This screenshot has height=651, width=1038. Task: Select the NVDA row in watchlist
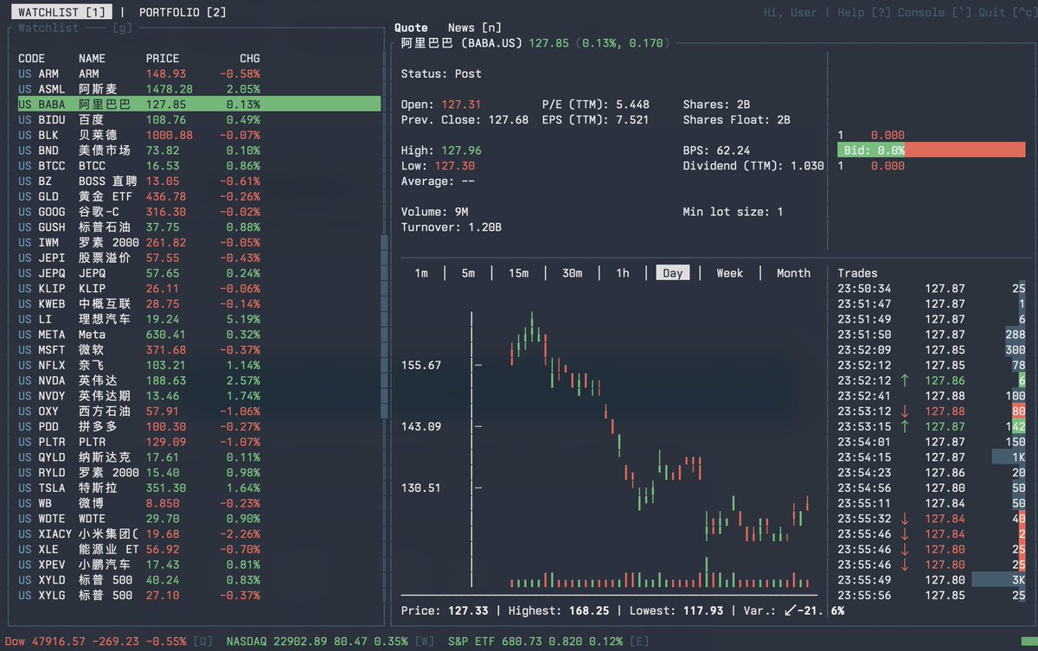point(199,380)
